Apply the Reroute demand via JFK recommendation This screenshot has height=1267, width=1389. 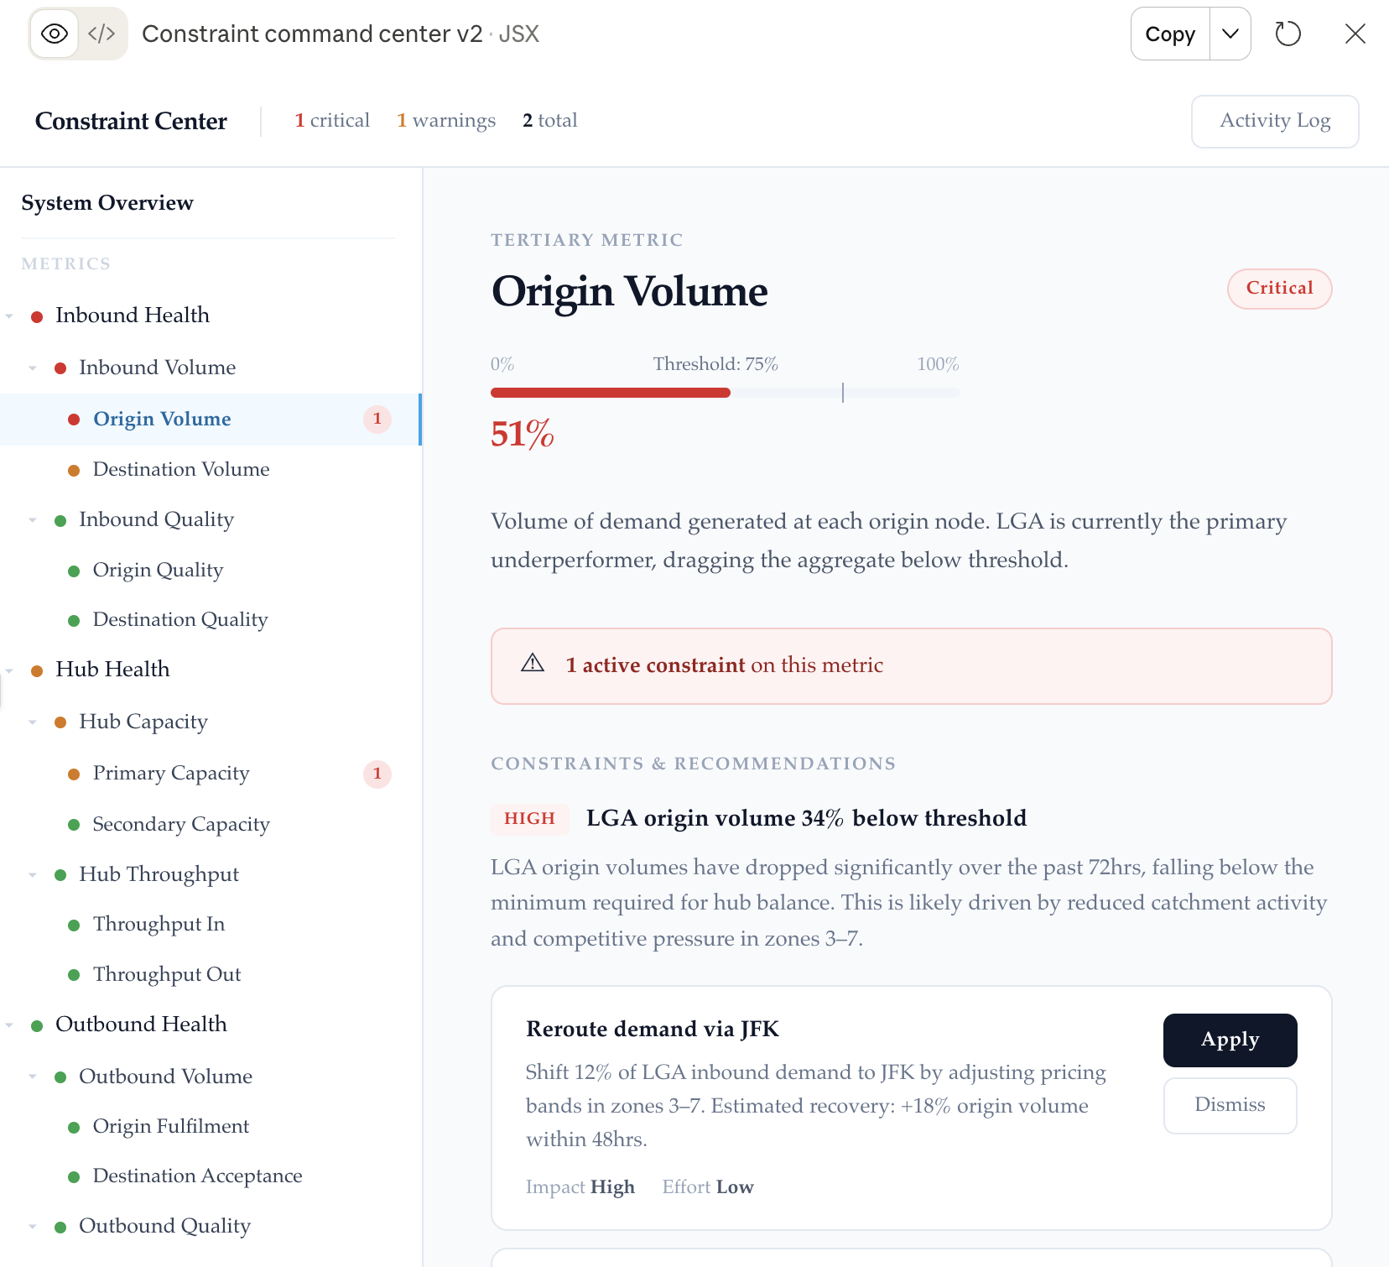coord(1230,1040)
